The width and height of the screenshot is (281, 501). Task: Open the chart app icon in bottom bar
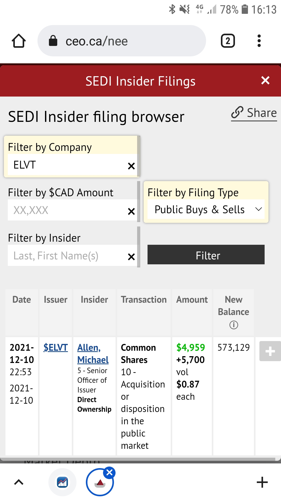pos(62,482)
